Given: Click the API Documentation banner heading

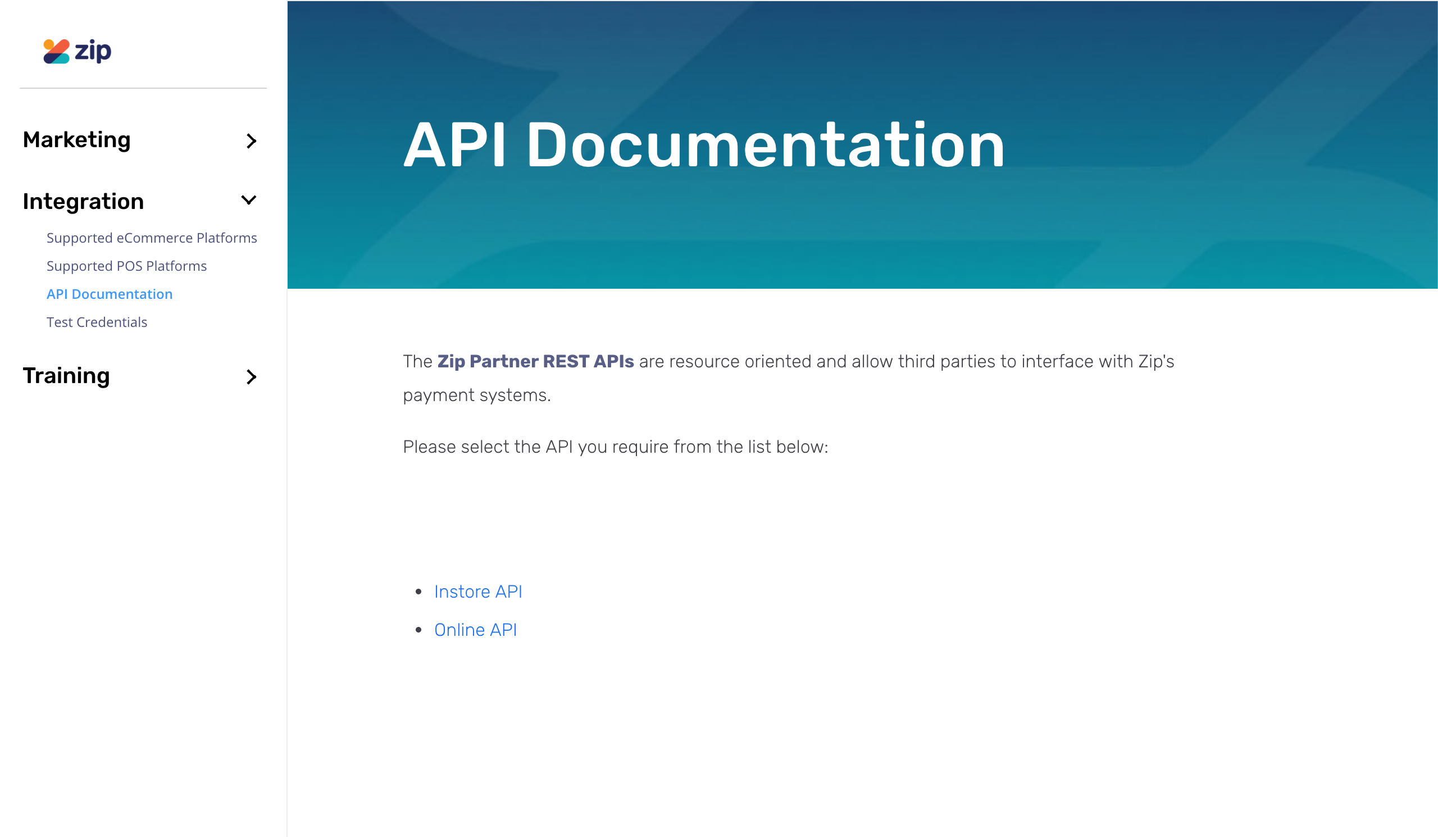Looking at the screenshot, I should [704, 145].
